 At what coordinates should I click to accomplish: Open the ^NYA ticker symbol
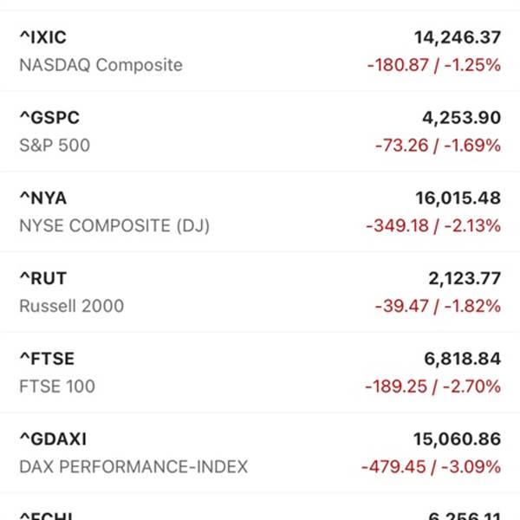click(x=42, y=198)
